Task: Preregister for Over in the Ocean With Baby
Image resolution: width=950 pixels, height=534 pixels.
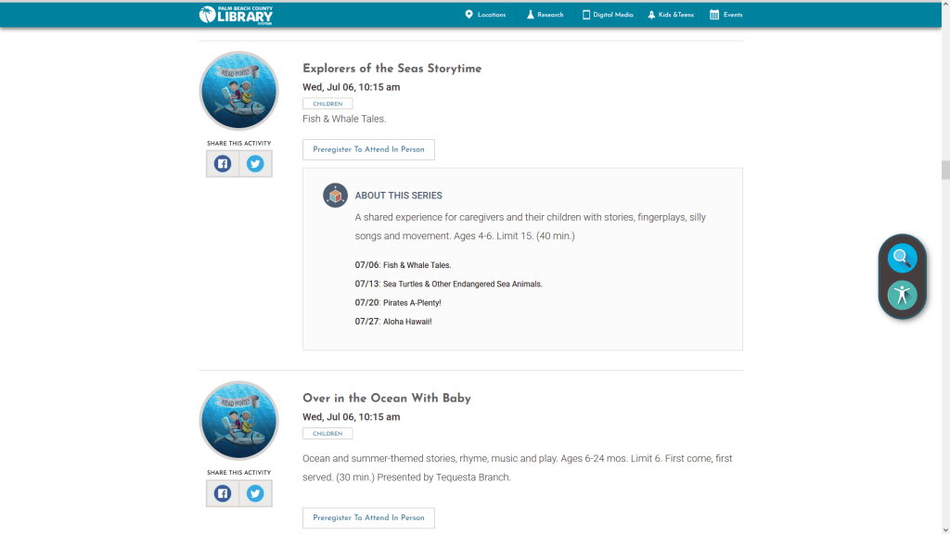Action: point(368,518)
